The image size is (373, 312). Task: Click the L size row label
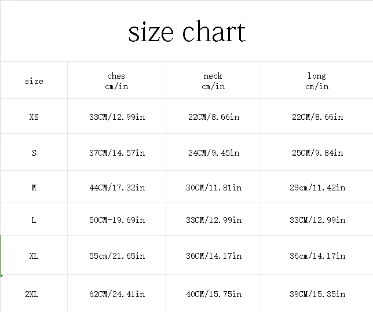tap(34, 220)
